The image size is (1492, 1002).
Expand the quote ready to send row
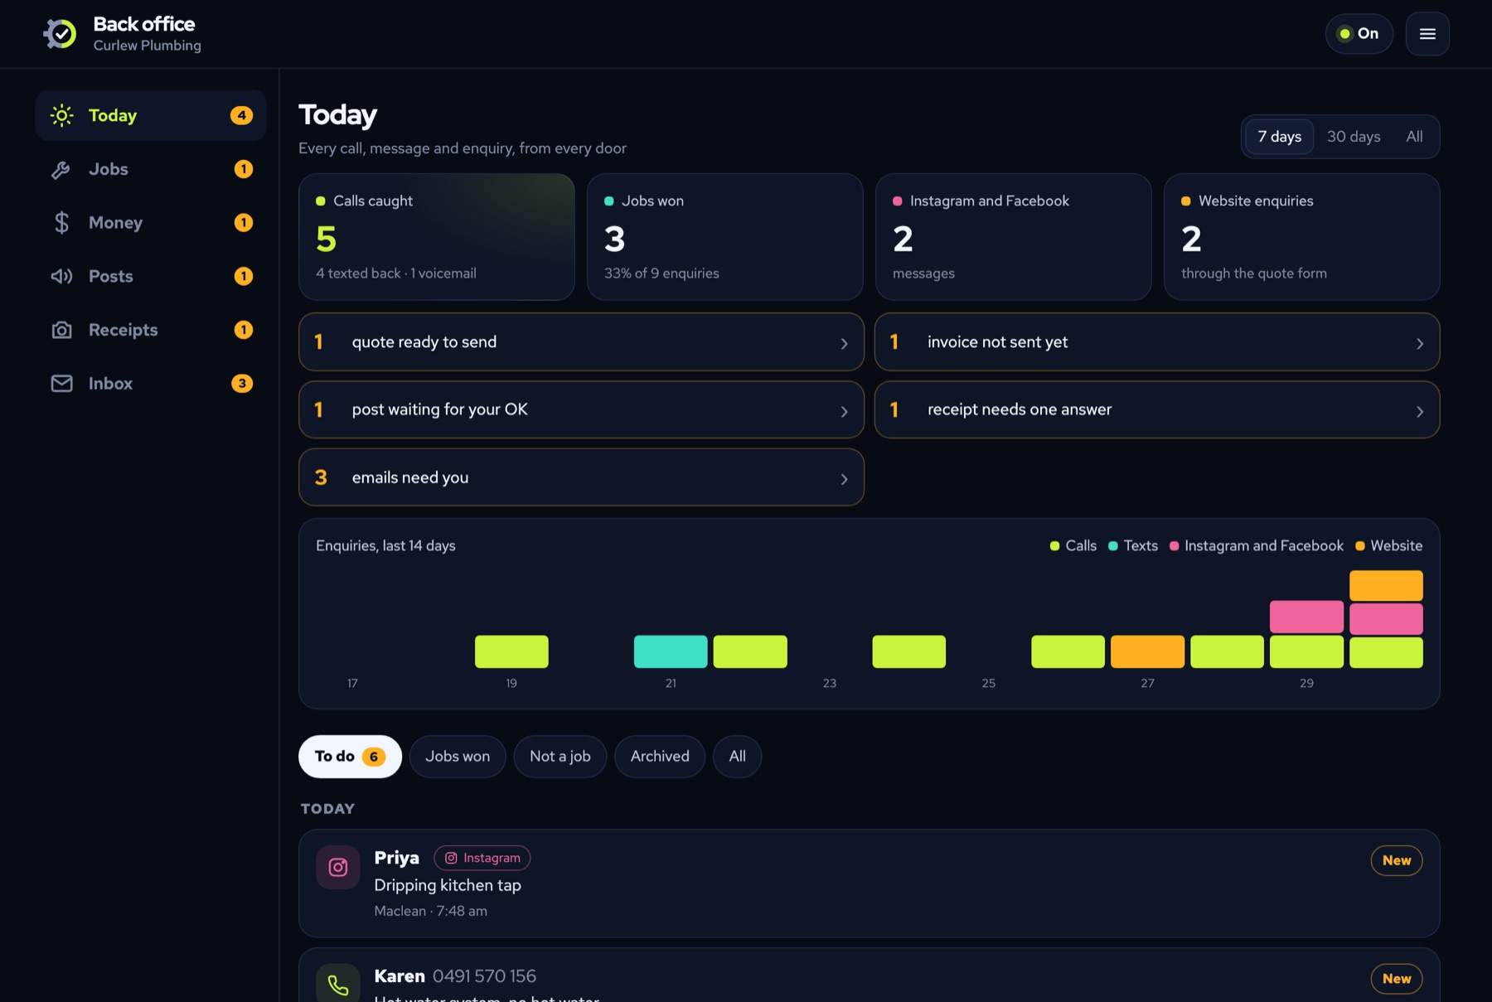pyautogui.click(x=581, y=342)
